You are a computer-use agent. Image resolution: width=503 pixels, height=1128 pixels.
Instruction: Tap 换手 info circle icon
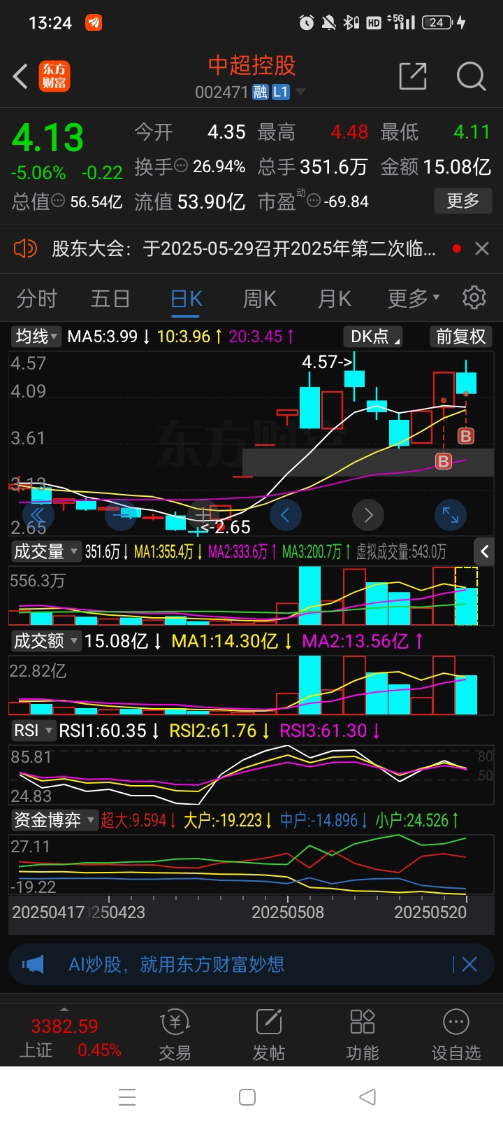pyautogui.click(x=180, y=166)
